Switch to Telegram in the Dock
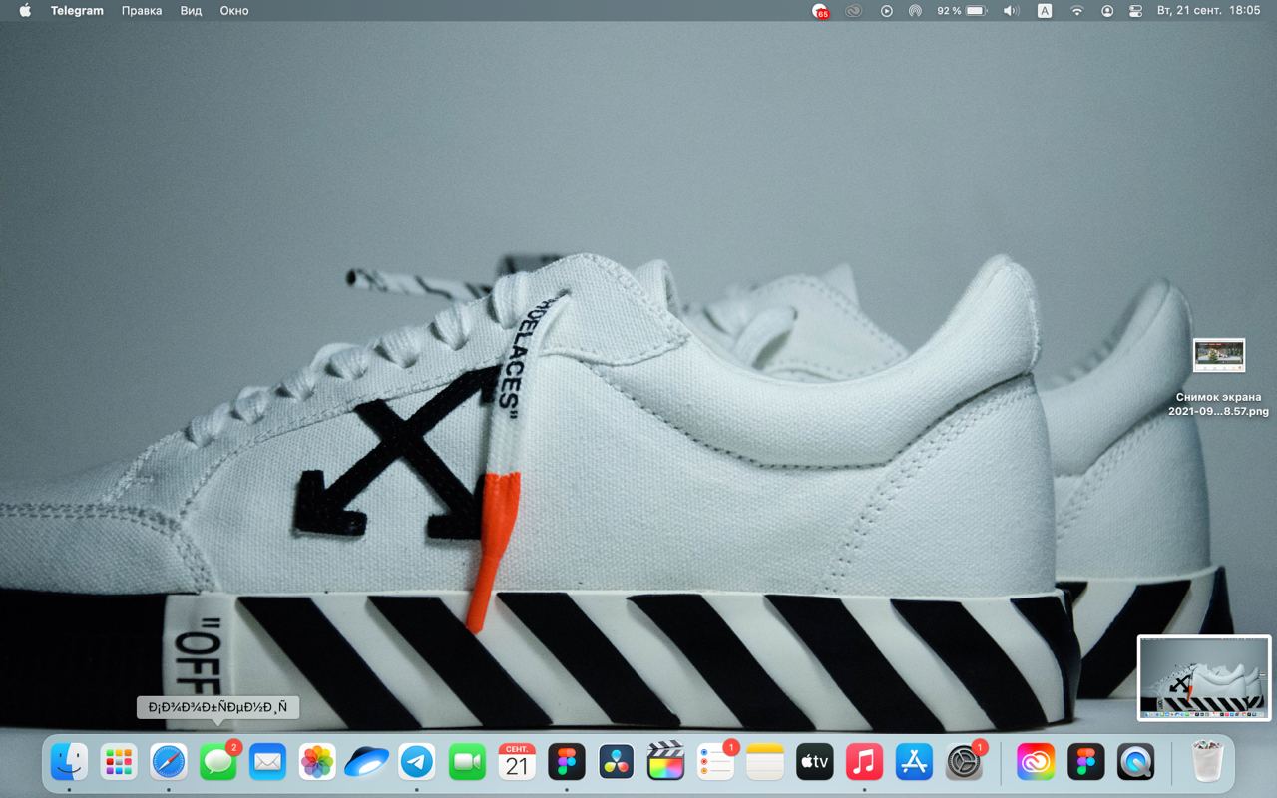Image resolution: width=1277 pixels, height=798 pixels. point(417,762)
